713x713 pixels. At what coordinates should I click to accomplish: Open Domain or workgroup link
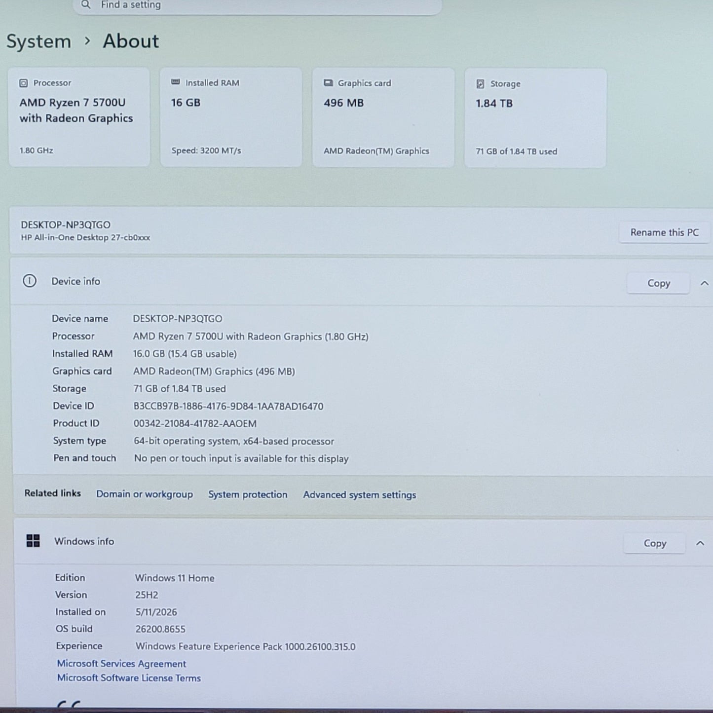[x=145, y=494]
